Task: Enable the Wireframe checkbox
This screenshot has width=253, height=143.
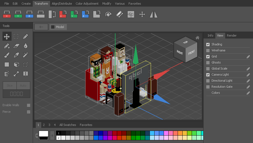Action: (208, 51)
